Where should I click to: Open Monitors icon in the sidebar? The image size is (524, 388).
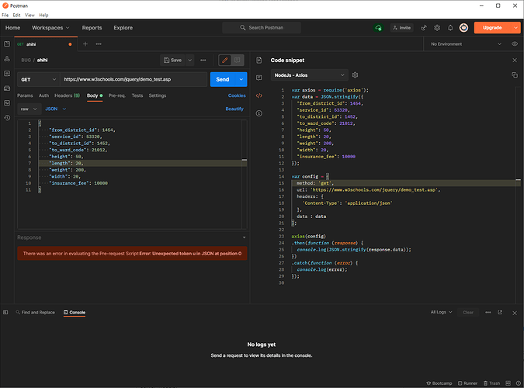click(7, 103)
